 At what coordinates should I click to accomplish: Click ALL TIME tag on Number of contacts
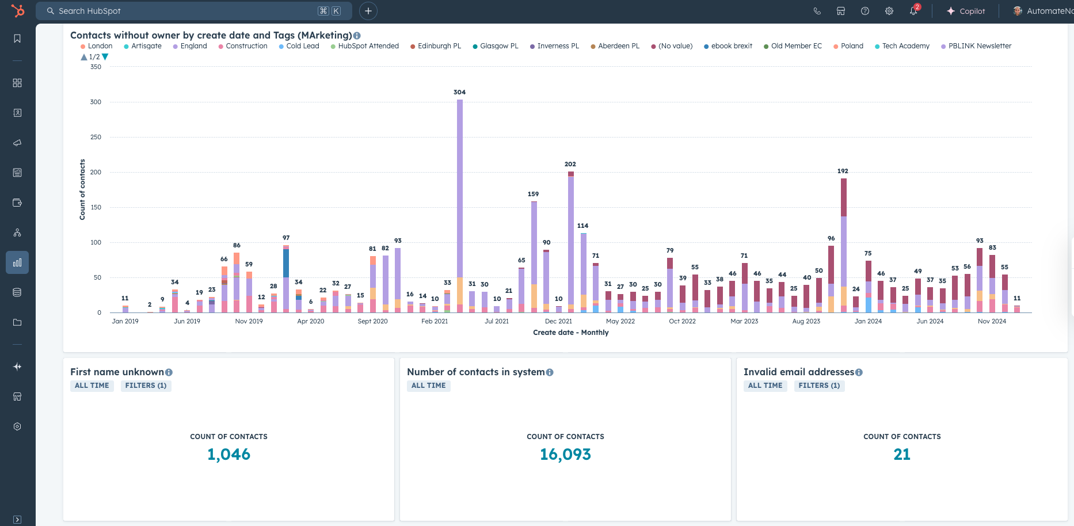429,386
